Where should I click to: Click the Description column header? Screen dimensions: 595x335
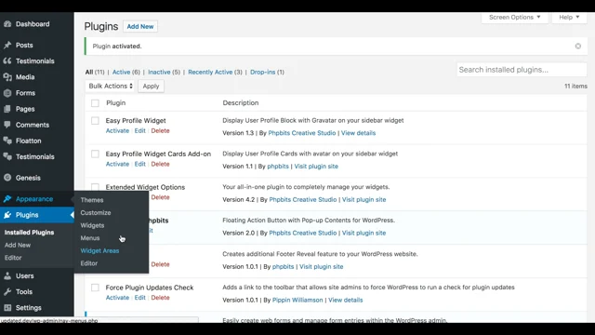click(241, 103)
